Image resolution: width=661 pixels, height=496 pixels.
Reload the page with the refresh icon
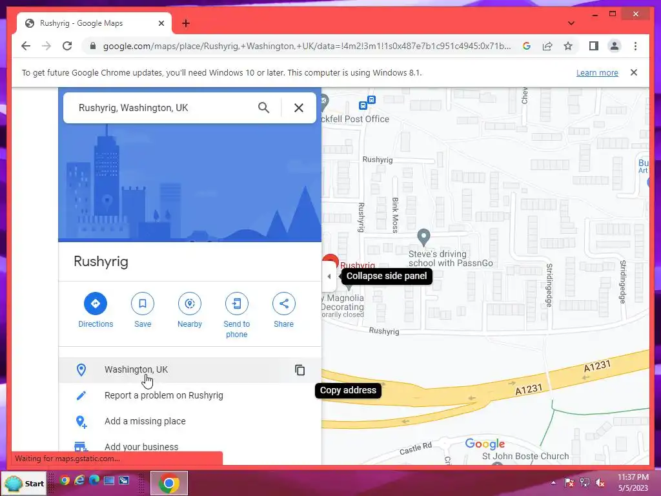tap(67, 46)
